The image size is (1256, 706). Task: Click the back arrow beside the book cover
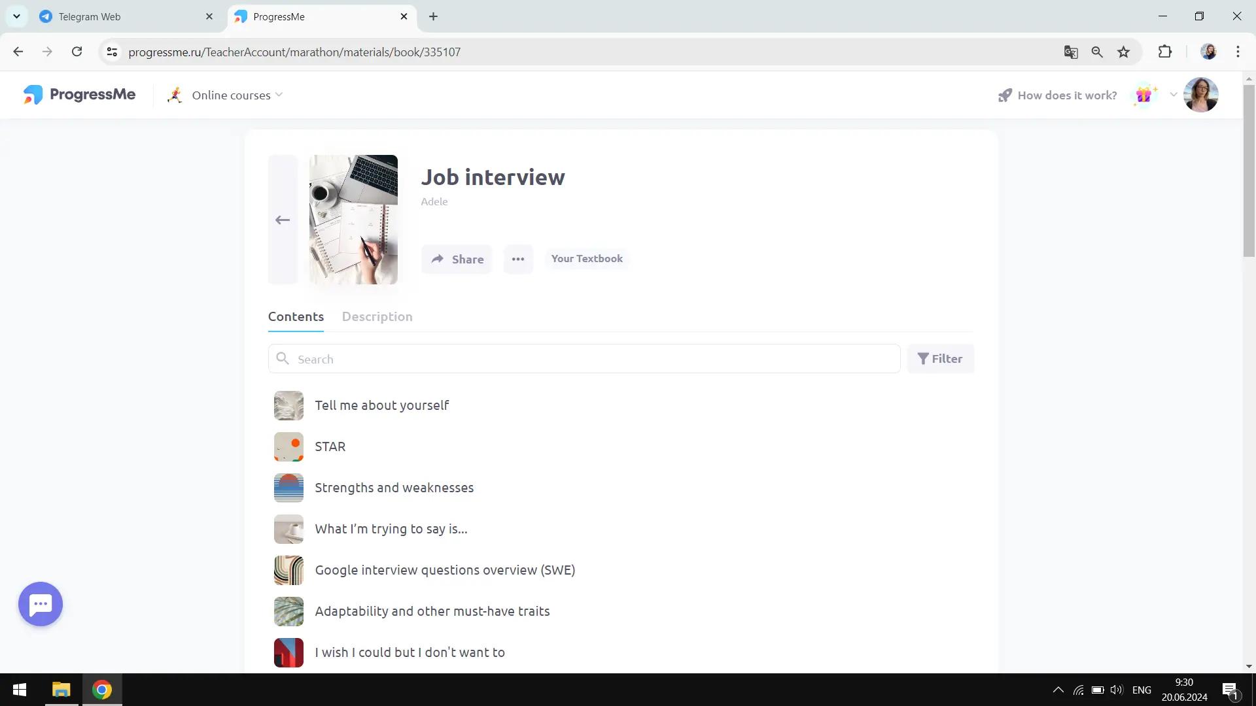tap(283, 220)
